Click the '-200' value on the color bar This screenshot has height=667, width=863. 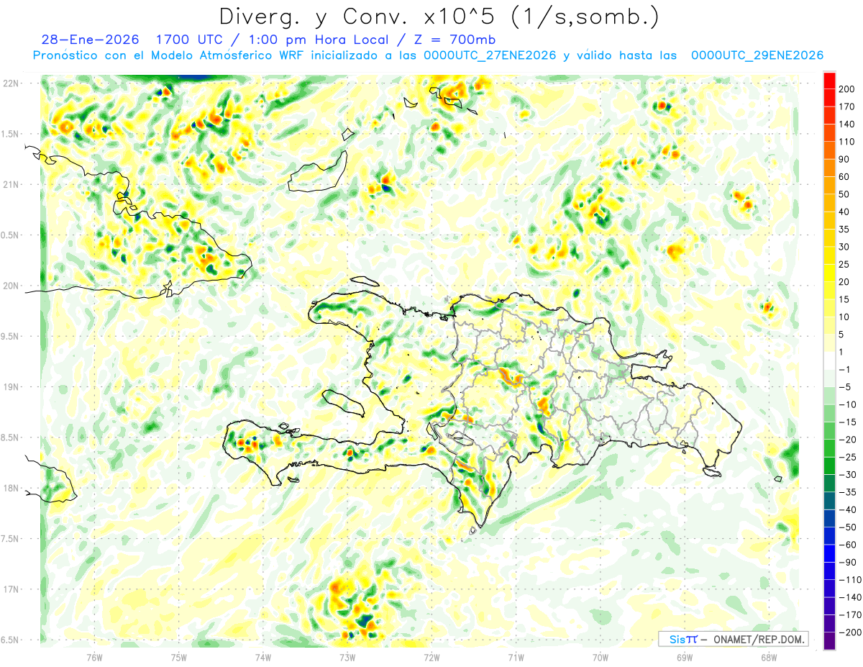(x=849, y=632)
